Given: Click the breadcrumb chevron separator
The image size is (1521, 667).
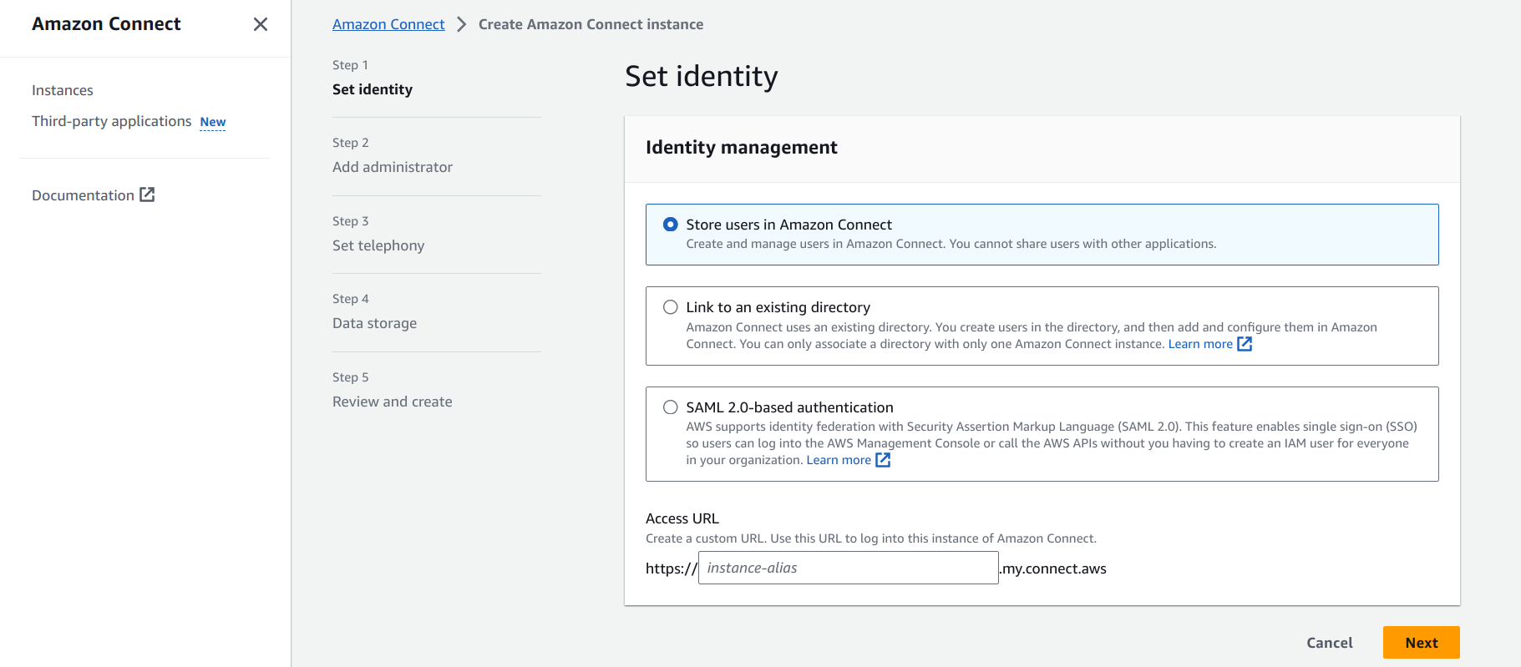Looking at the screenshot, I should [461, 24].
